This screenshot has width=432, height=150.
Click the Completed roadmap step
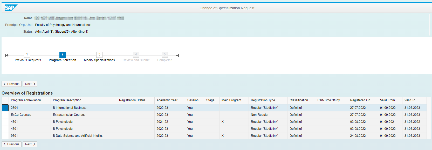[x=165, y=55]
